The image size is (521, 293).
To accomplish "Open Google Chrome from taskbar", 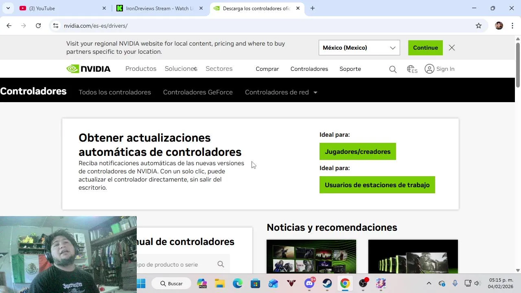I will tap(345, 283).
